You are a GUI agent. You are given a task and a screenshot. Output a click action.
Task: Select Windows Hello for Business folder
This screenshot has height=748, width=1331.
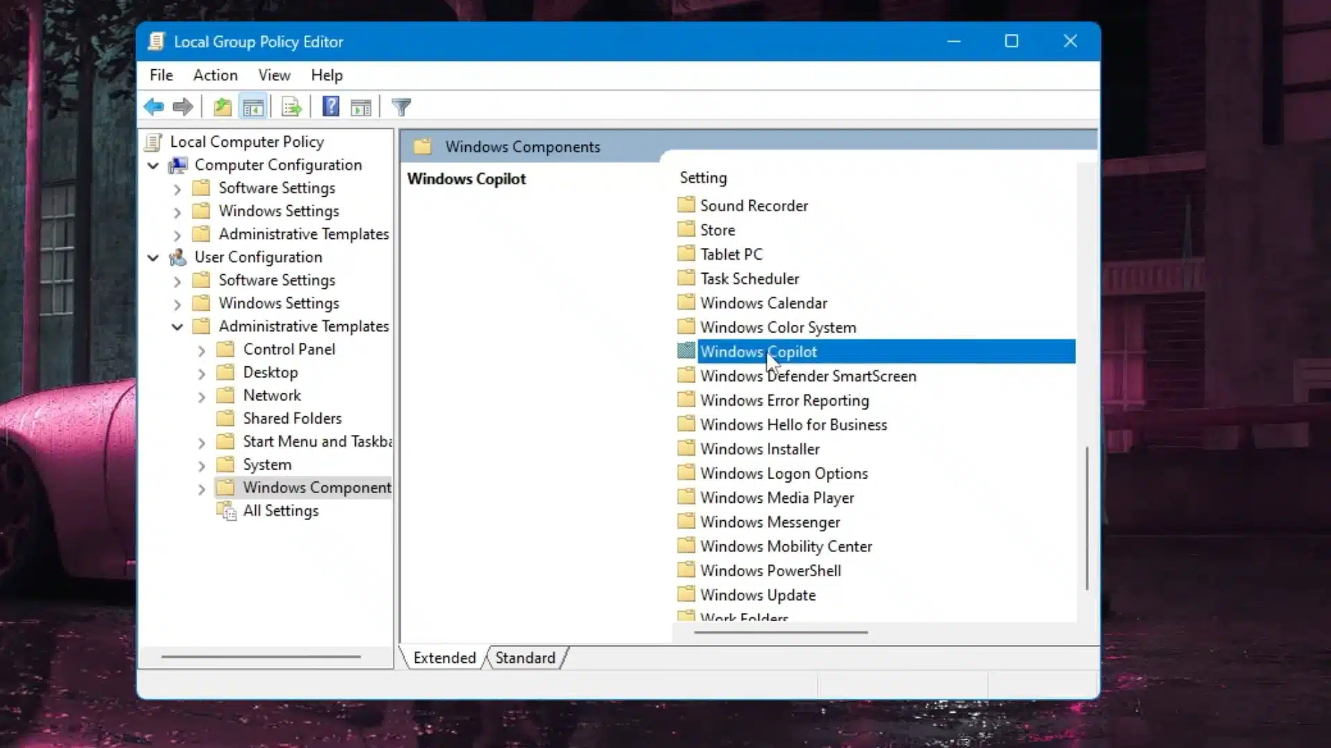793,425
